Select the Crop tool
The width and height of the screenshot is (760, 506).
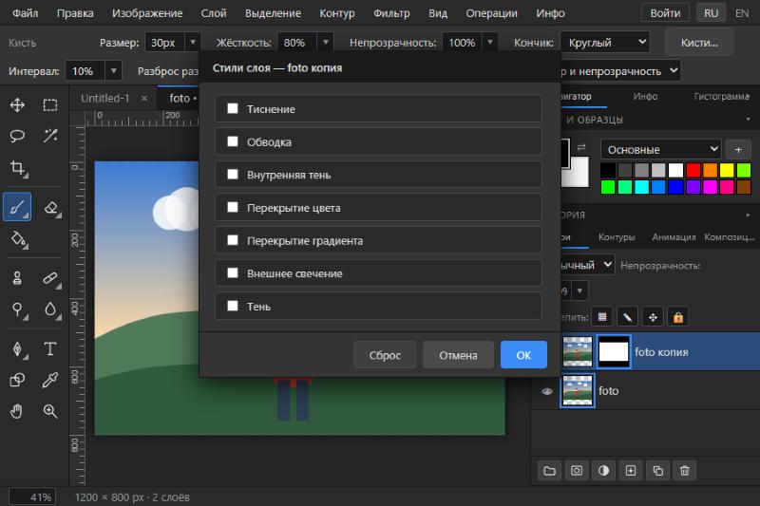[17, 168]
